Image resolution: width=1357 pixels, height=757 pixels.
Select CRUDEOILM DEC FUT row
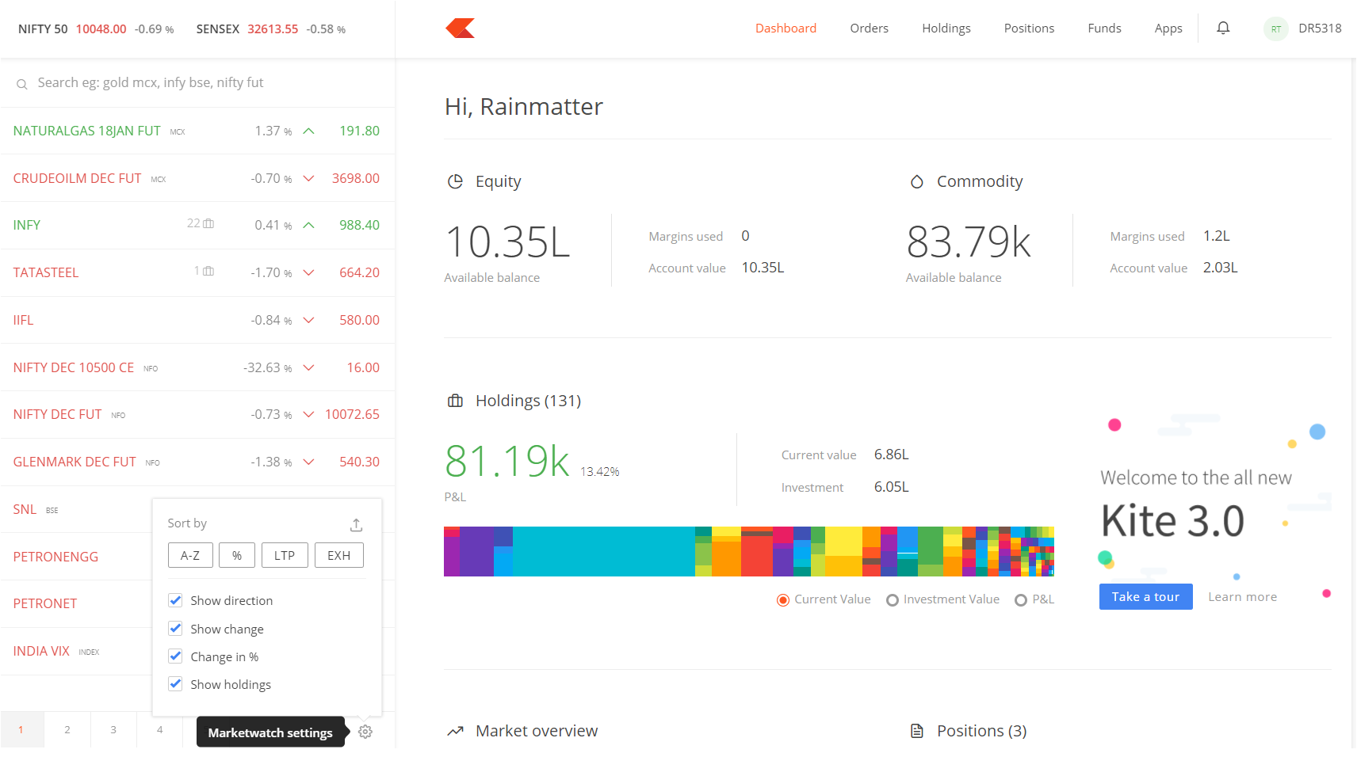click(x=197, y=178)
